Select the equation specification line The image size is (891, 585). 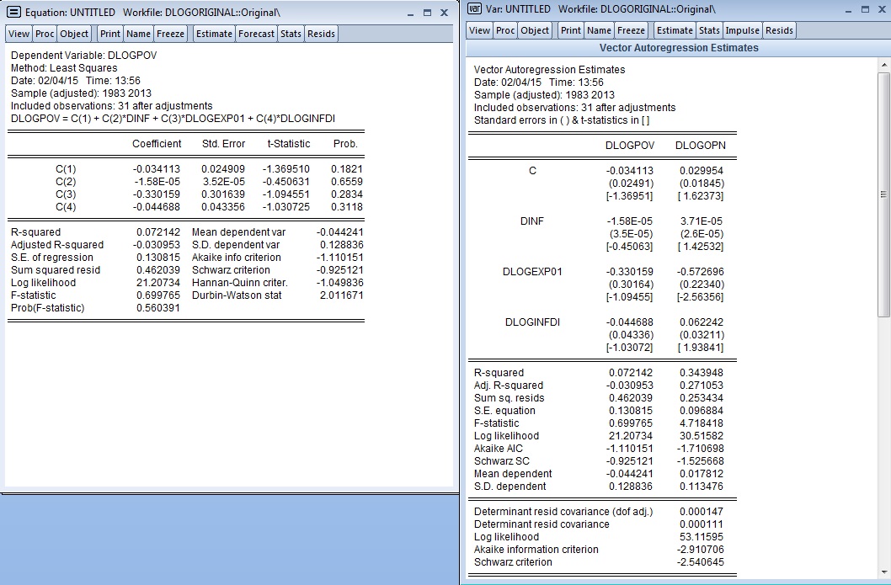coord(173,119)
